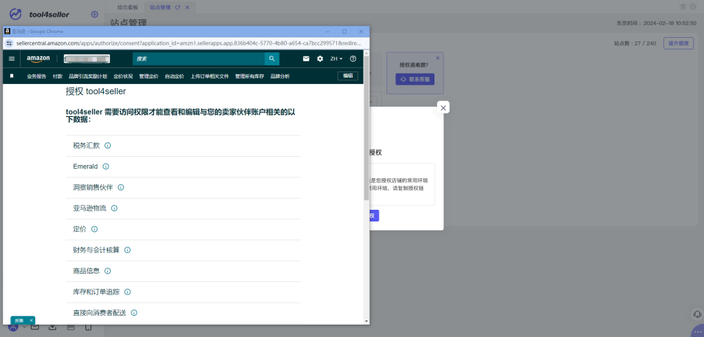Close the tool4seller authorization dialog
Screen dimensions: 704x337
pyautogui.click(x=443, y=108)
